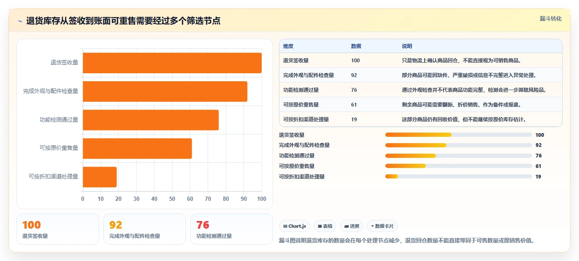Click the 可按原价重售量 progress bar showing 61
Viewport: 579px width, 261px height.
pos(458,166)
